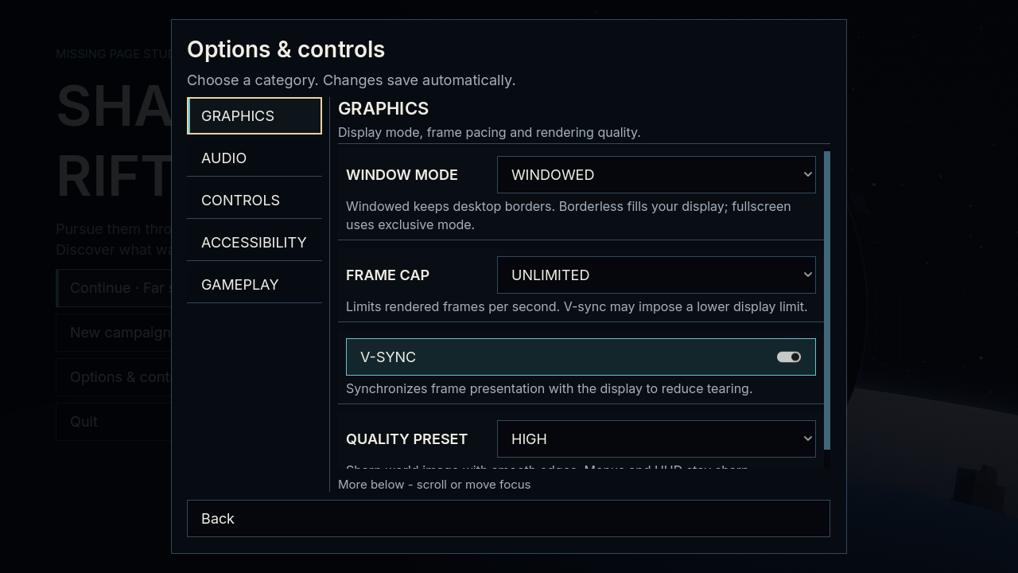Click Options & controls in background menu
The height and width of the screenshot is (573, 1018).
[x=114, y=376]
